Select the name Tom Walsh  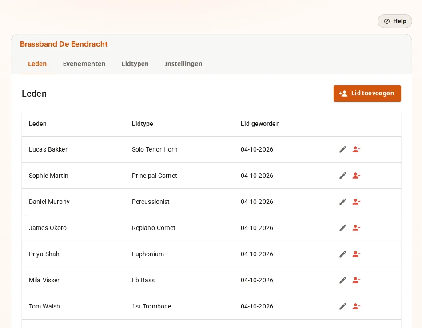[x=44, y=306]
